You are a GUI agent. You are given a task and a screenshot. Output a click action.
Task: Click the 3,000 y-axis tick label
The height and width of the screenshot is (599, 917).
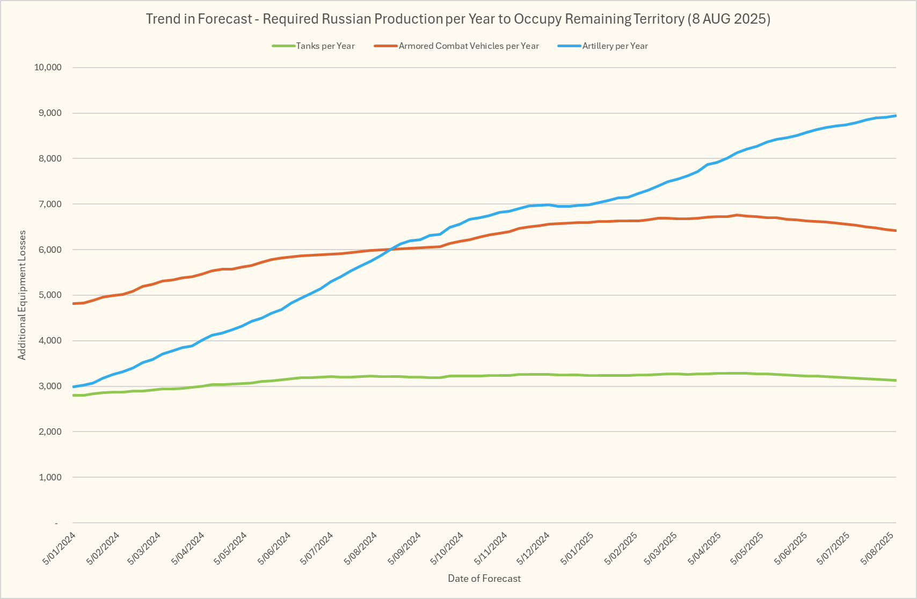50,386
